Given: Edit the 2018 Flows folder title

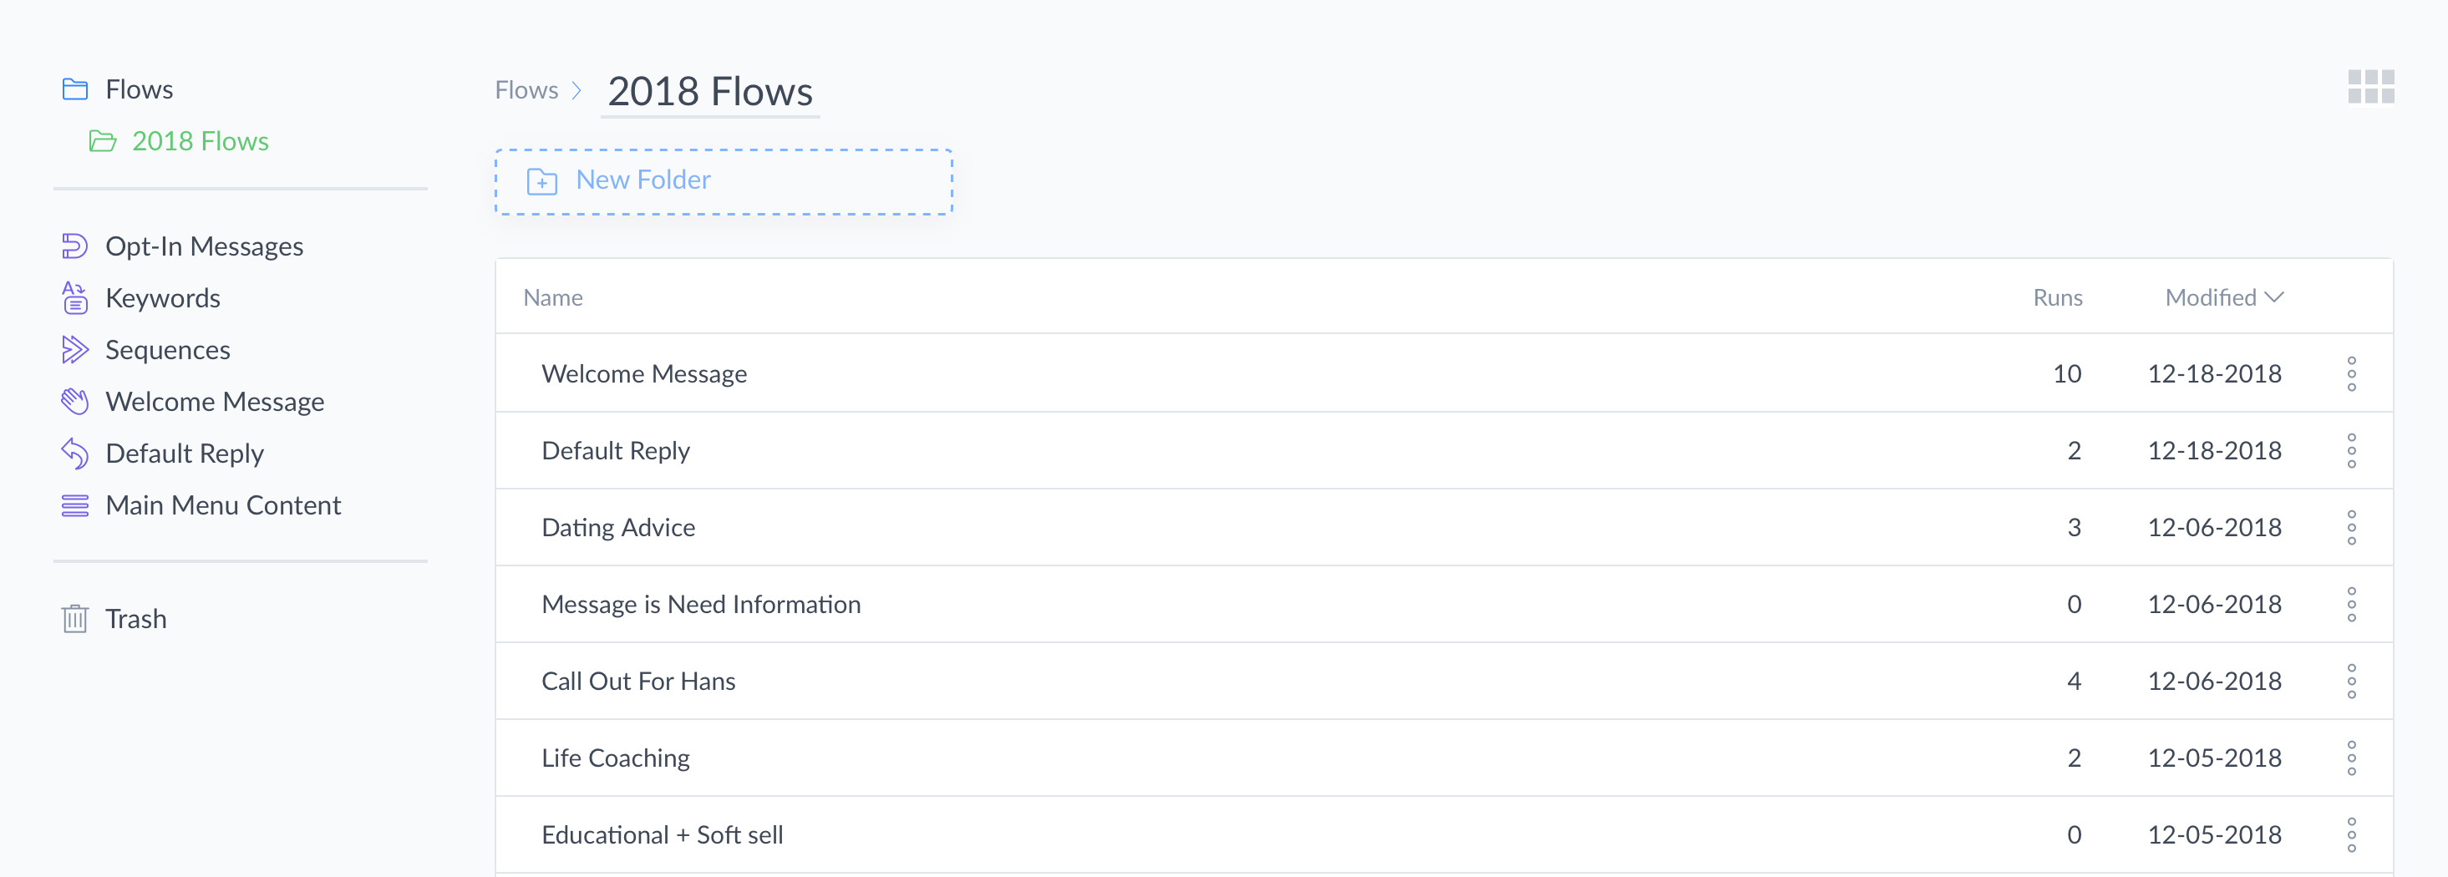Looking at the screenshot, I should point(710,91).
